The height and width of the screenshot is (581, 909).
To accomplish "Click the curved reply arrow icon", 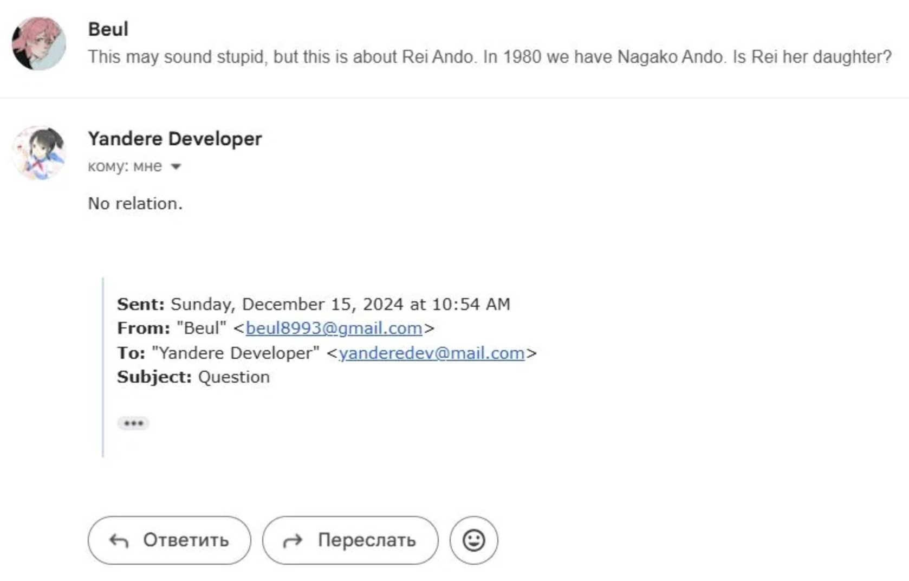I will (x=119, y=540).
